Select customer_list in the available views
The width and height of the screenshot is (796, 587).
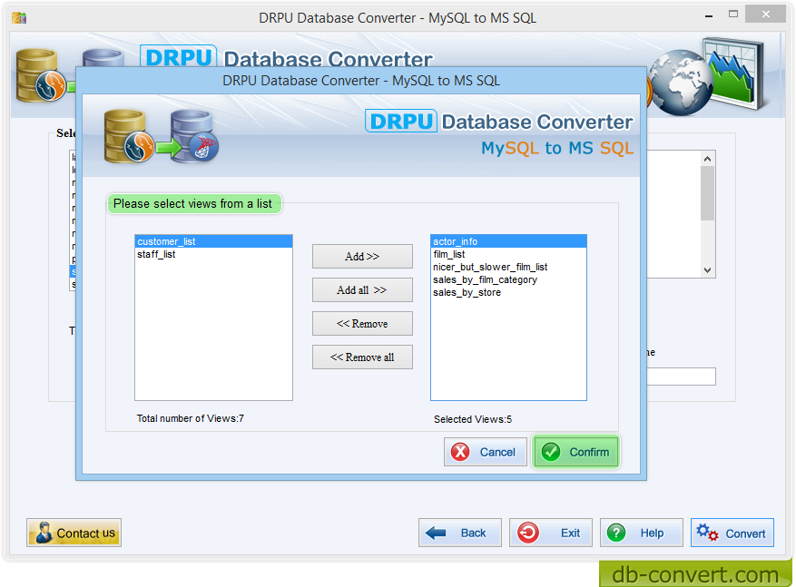213,241
